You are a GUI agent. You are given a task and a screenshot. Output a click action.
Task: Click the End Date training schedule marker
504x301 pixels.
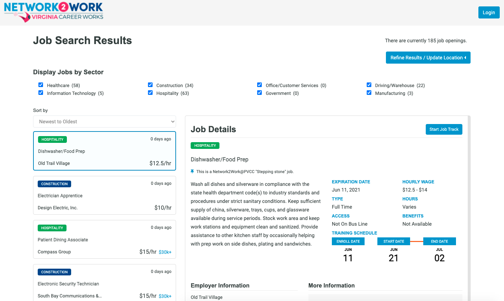coord(439,241)
